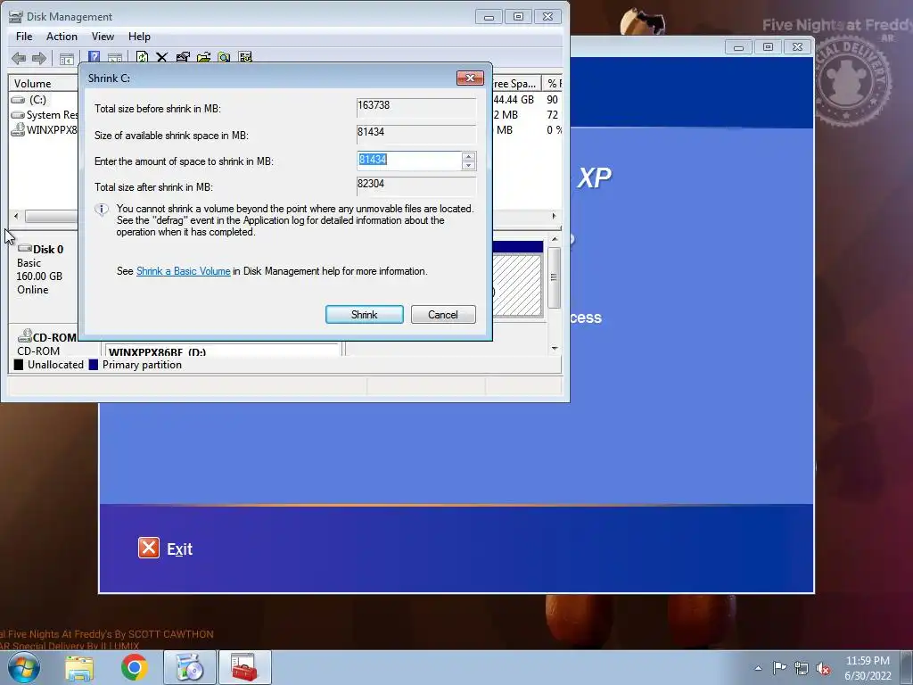Click the black Unallocated legend swatch
This screenshot has width=913, height=685.
[19, 365]
